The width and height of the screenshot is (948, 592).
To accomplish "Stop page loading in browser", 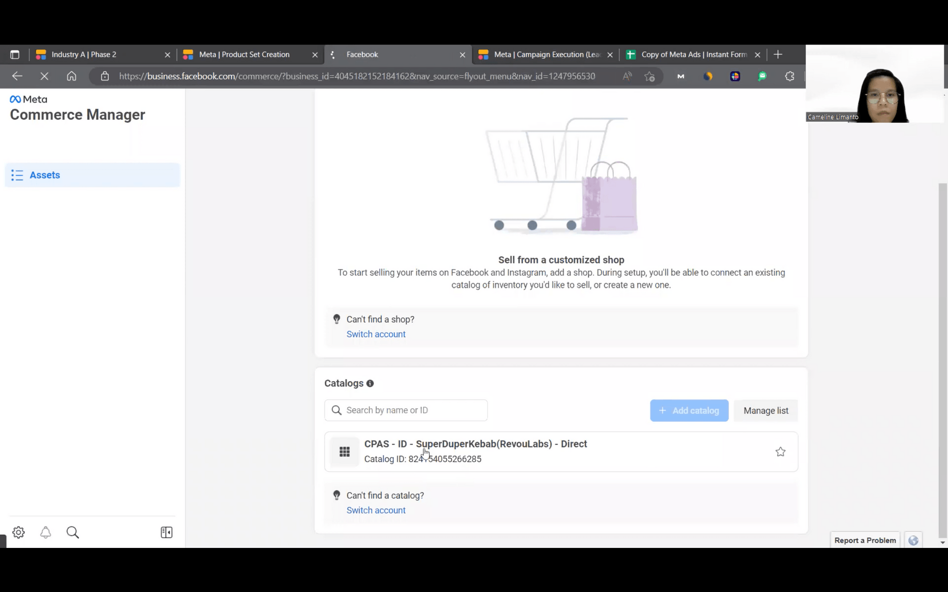I will (45, 76).
